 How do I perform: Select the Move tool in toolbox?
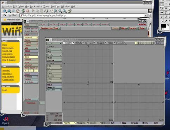pyautogui.click(x=166, y=8)
